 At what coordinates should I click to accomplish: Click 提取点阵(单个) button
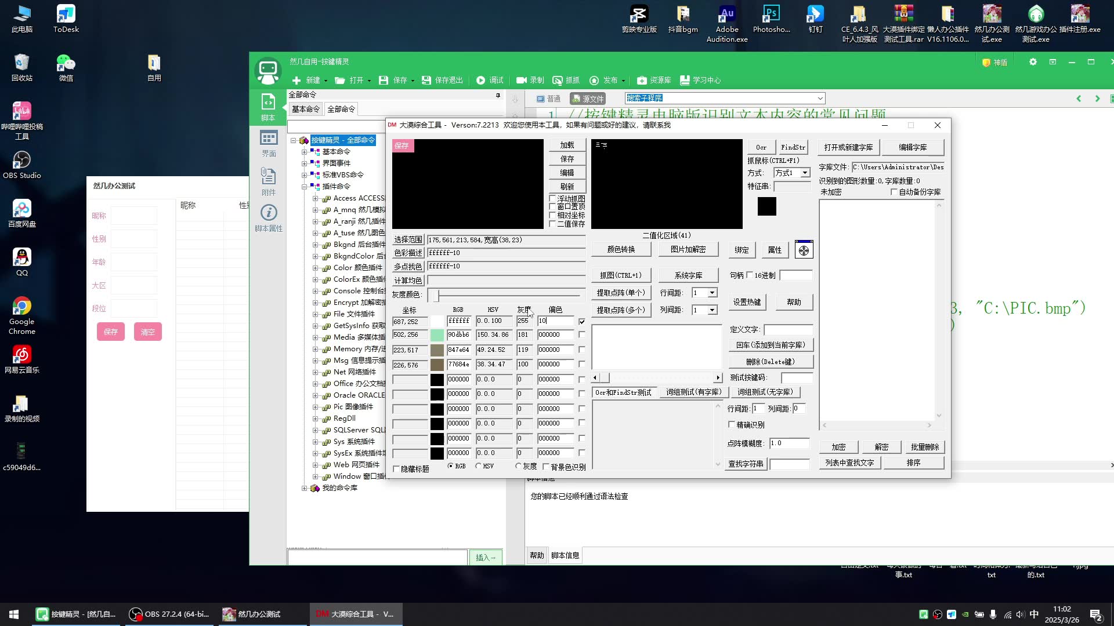(x=621, y=293)
